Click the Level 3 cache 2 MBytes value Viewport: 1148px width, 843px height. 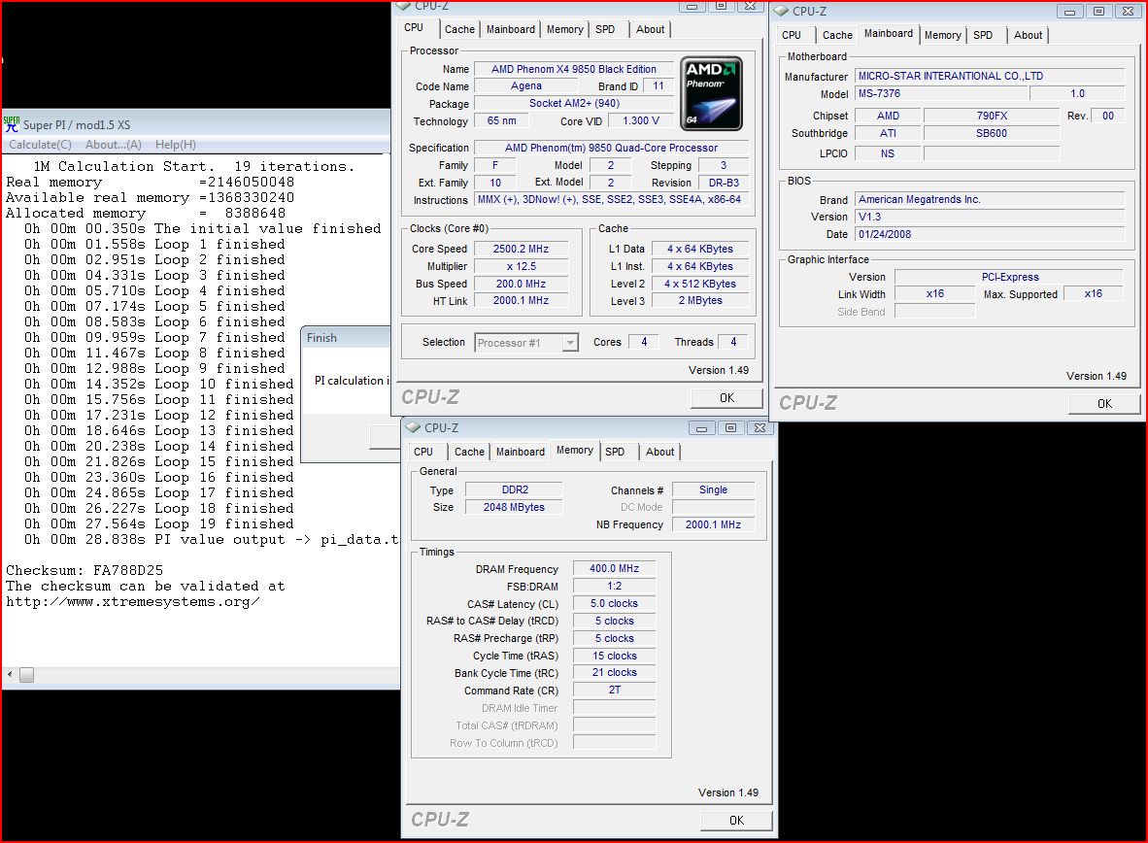tap(700, 300)
